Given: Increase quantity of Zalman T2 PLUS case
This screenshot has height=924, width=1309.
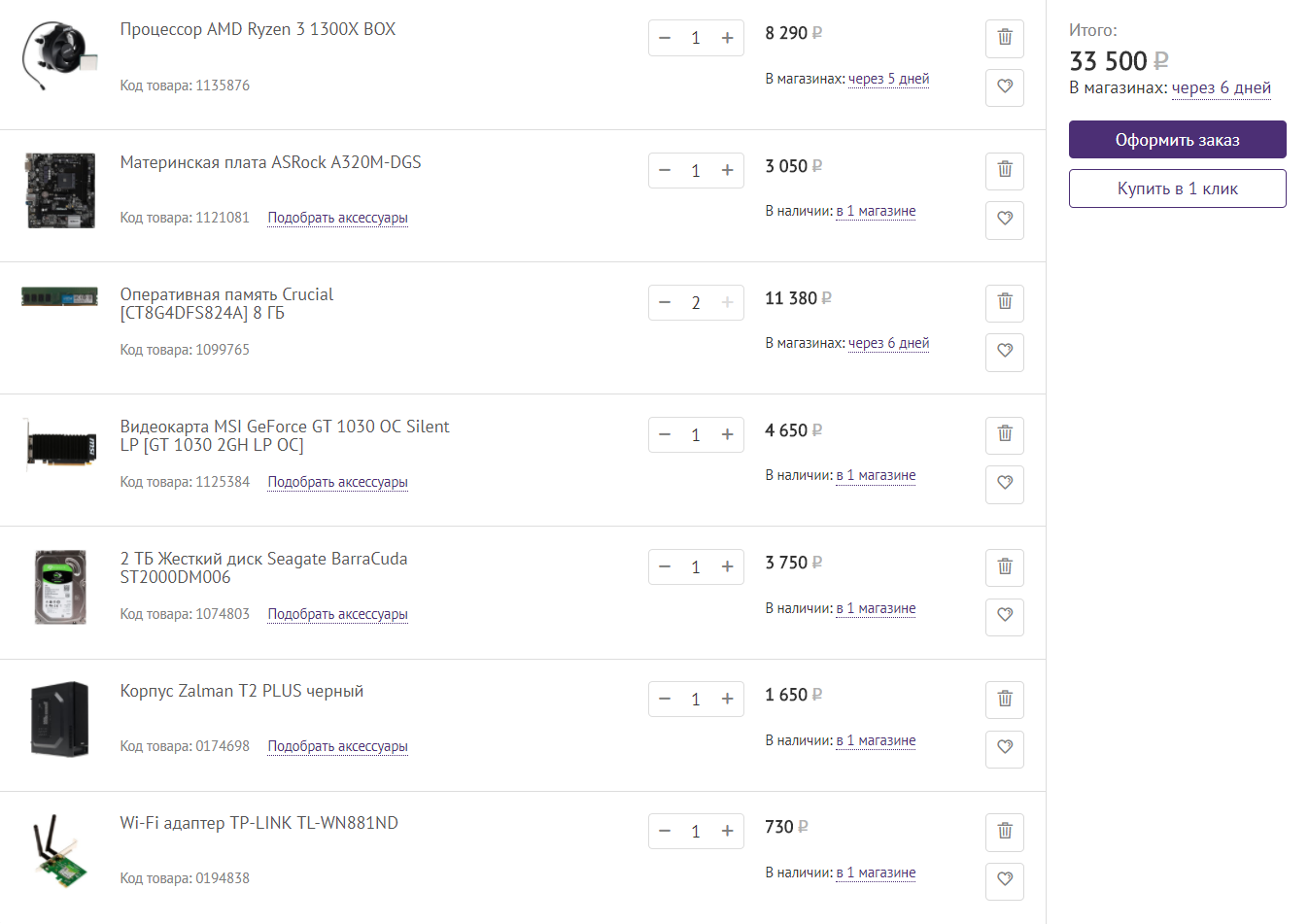Looking at the screenshot, I should [727, 700].
